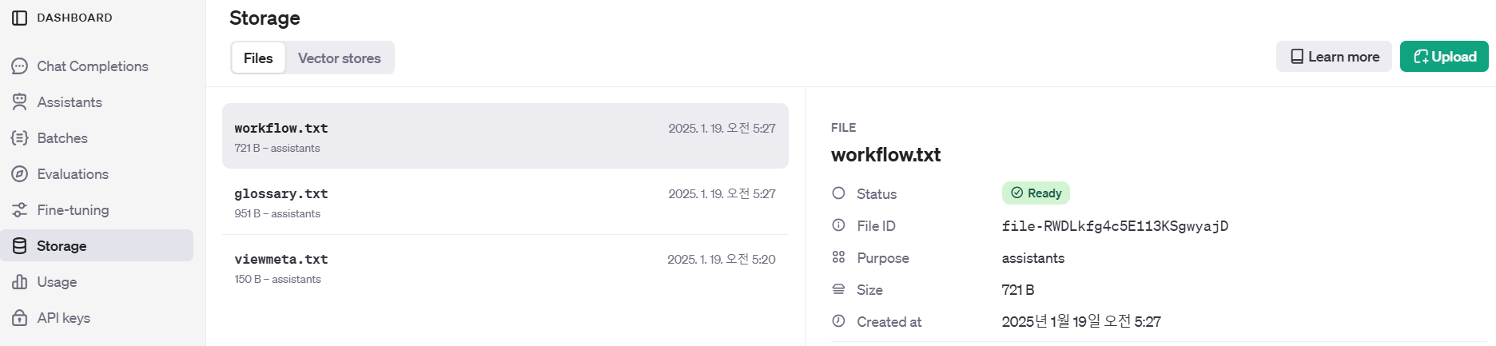Image resolution: width=1496 pixels, height=346 pixels.
Task: Select the Files tab
Action: 258,58
